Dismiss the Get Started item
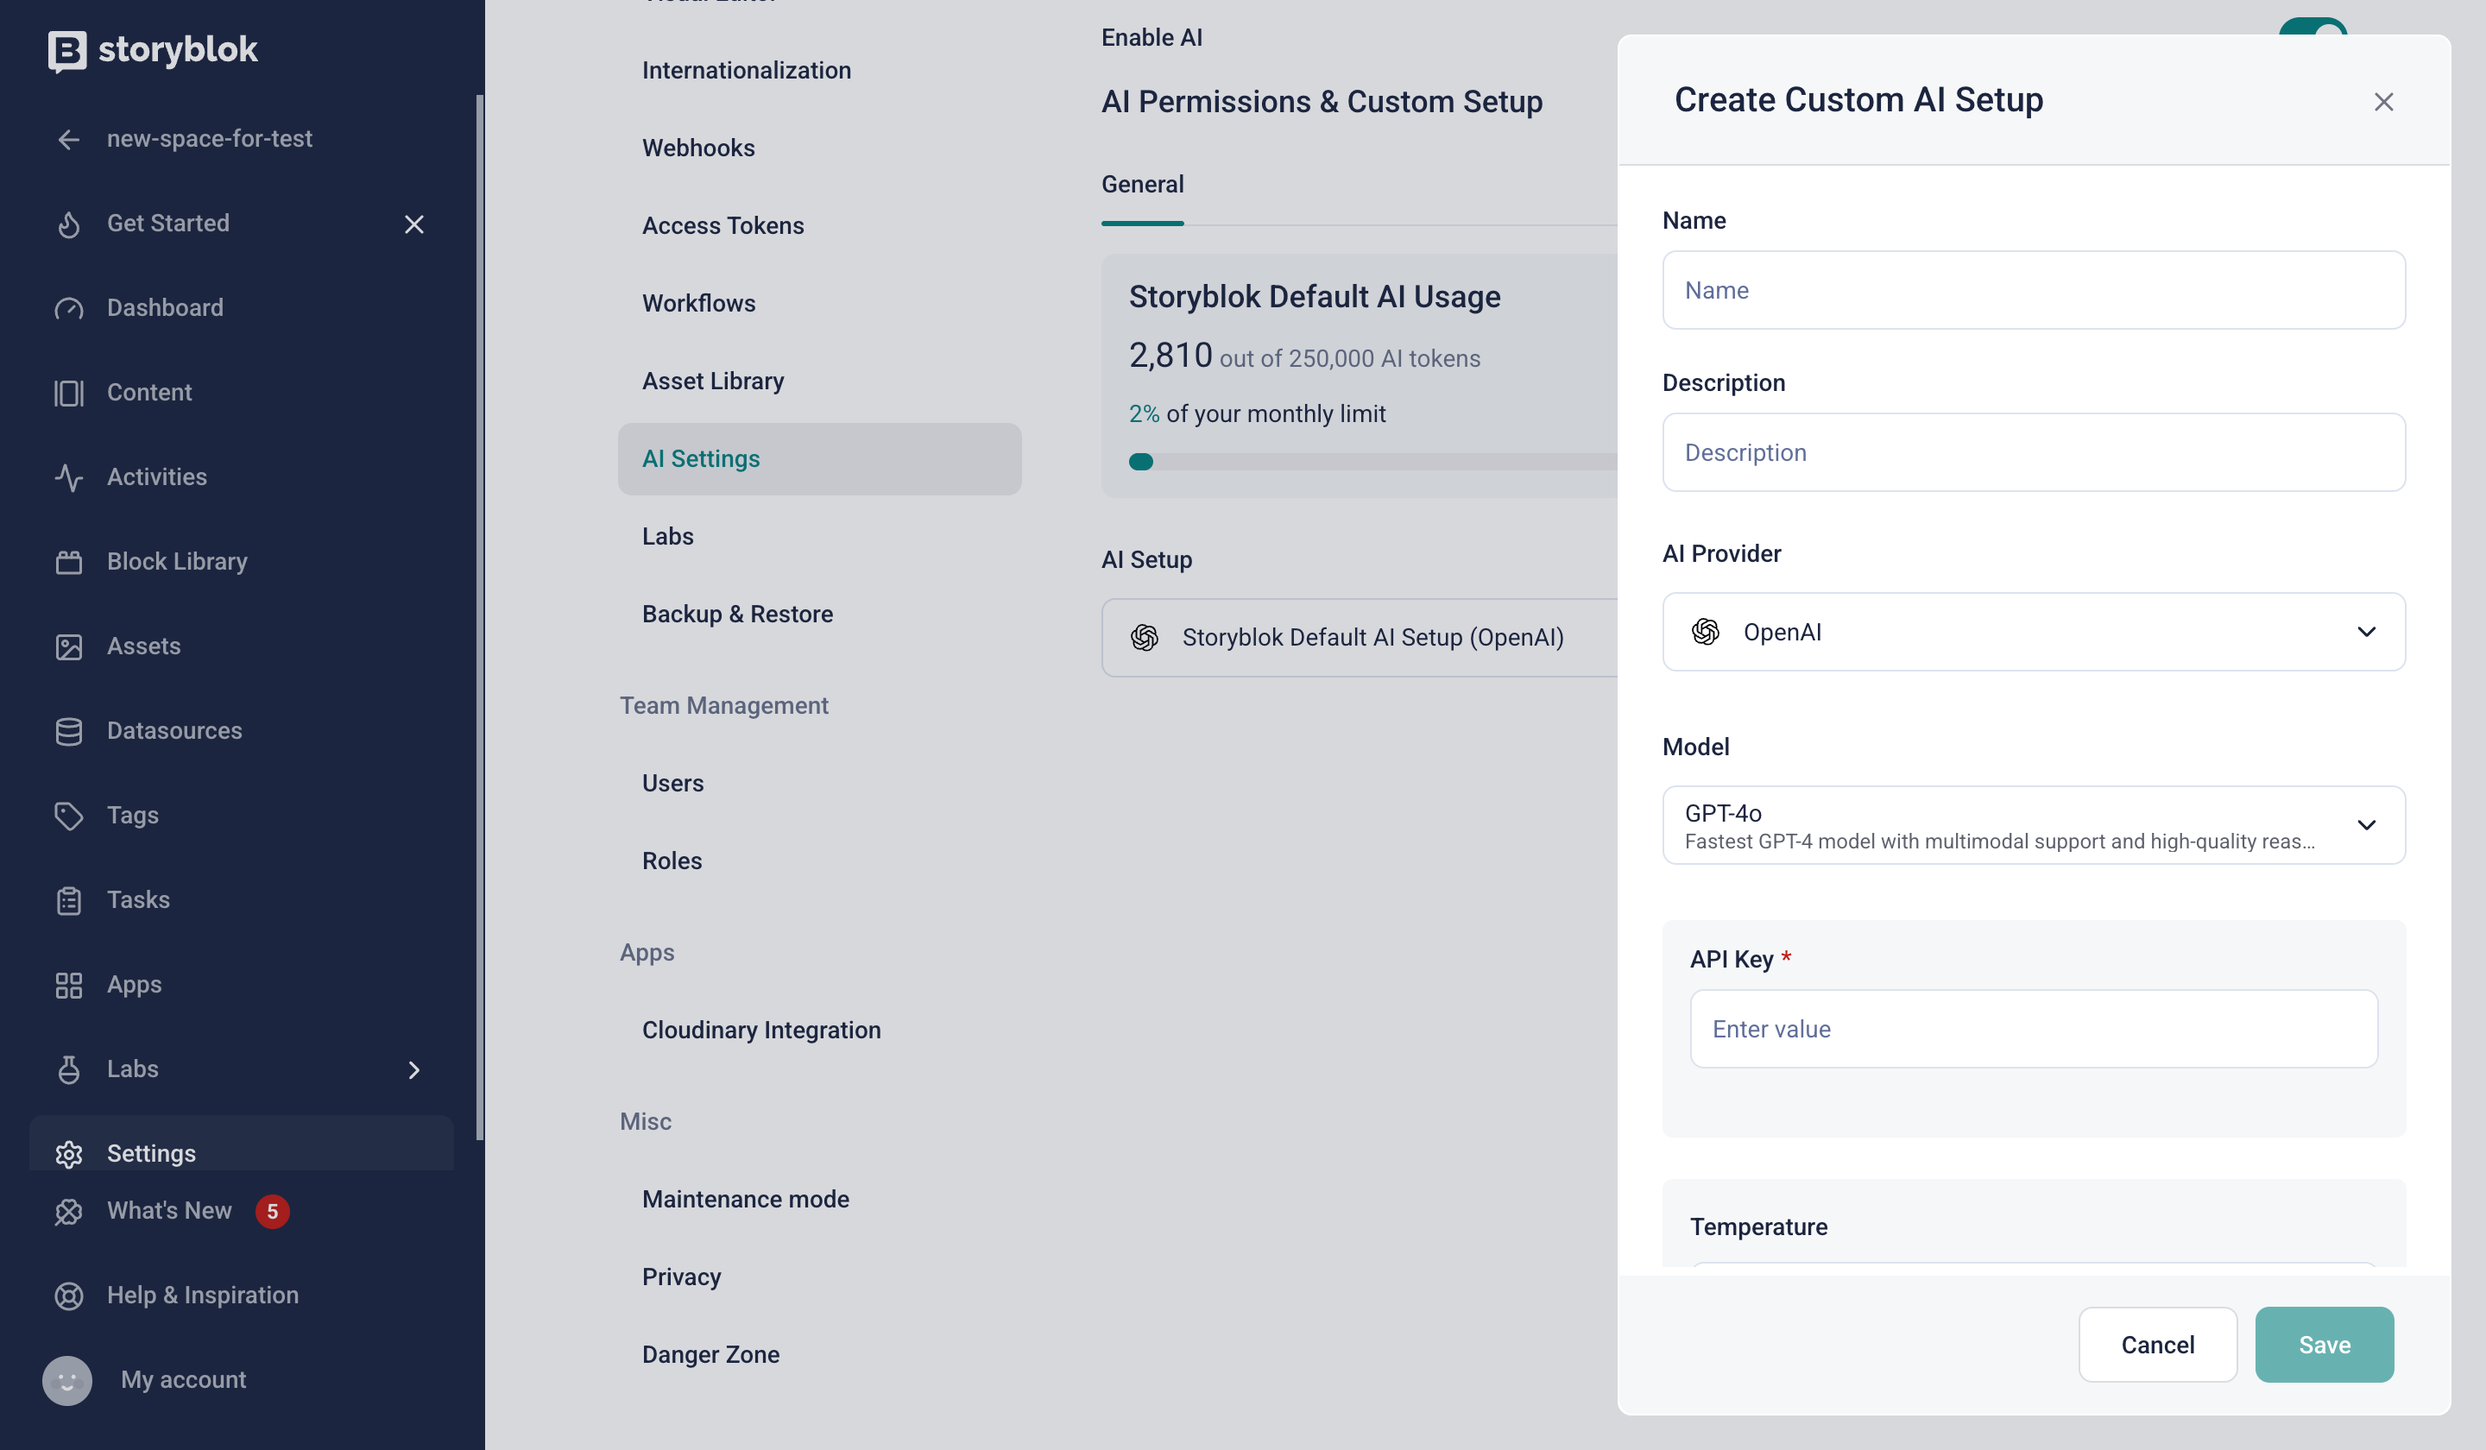 pyautogui.click(x=414, y=225)
